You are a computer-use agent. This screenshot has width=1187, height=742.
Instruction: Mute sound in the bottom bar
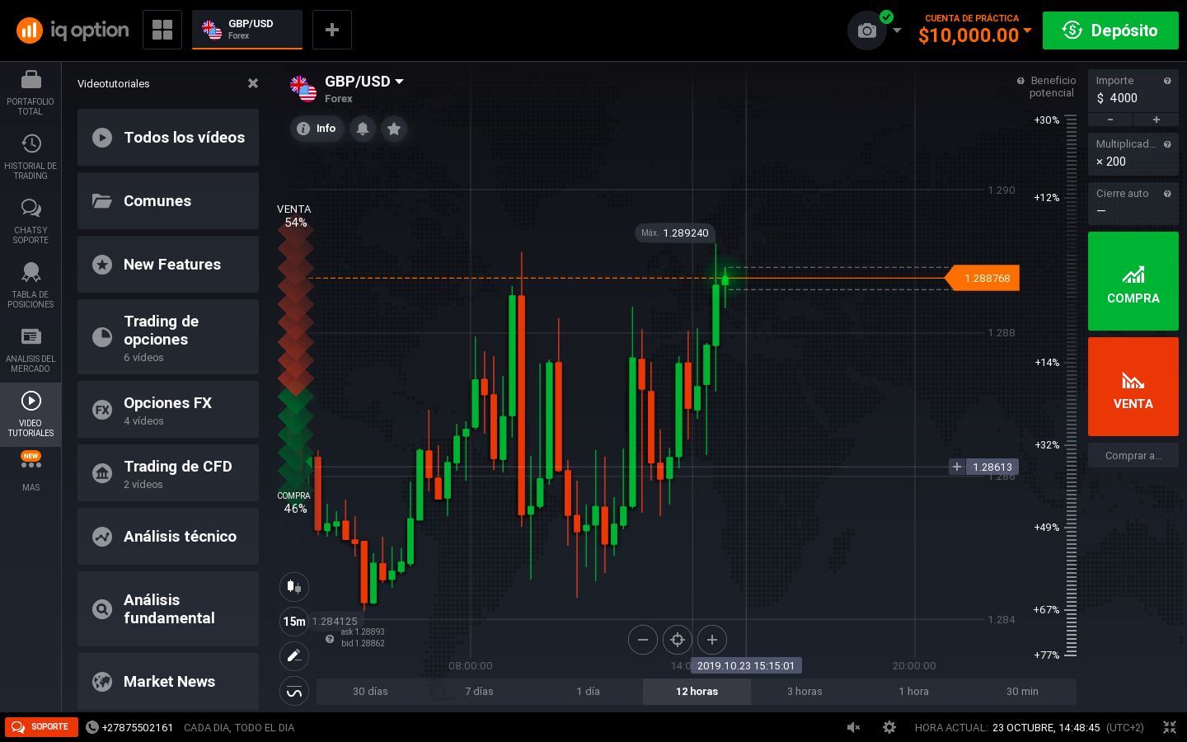click(854, 727)
